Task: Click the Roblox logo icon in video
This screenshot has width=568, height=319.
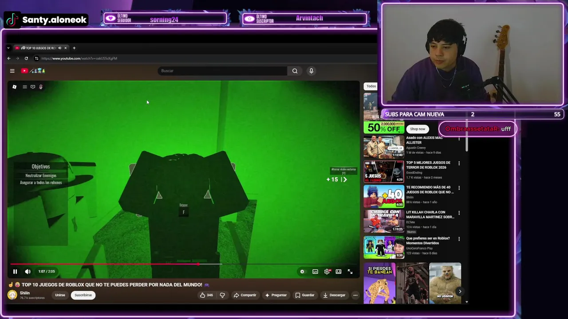Action: tap(14, 87)
